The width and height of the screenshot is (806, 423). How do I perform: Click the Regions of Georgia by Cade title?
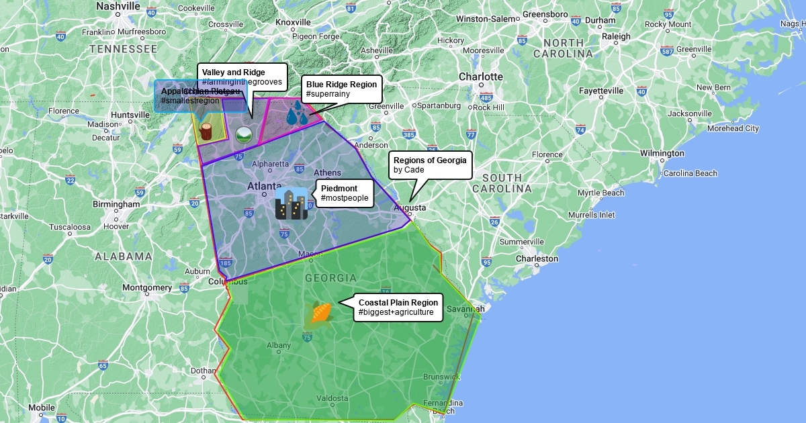[x=430, y=164]
